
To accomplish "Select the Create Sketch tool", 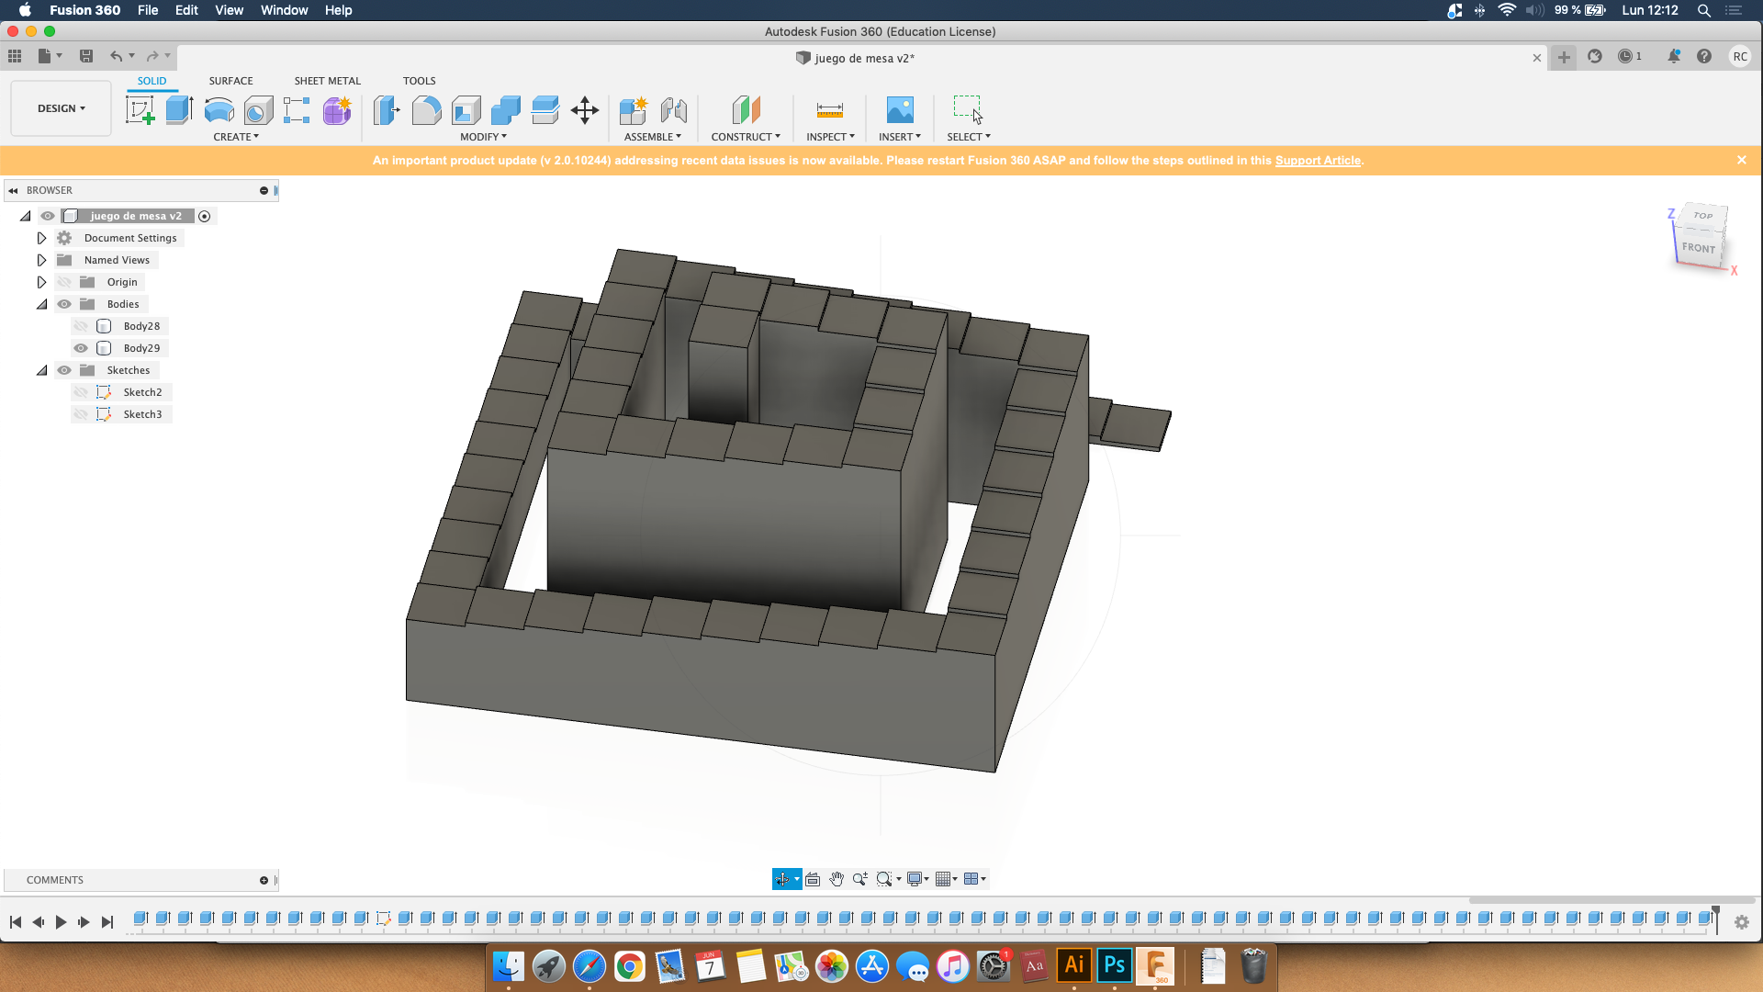I will [140, 110].
